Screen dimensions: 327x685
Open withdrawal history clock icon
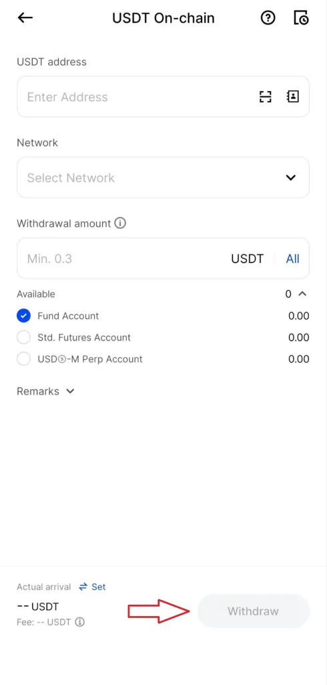(301, 18)
